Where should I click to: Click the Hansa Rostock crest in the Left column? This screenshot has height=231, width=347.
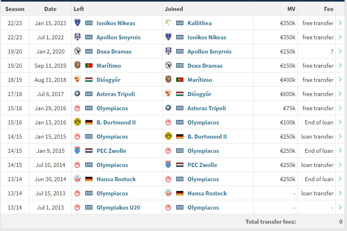point(77,179)
